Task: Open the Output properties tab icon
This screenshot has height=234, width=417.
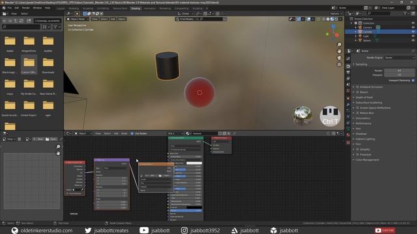Action: coord(348,72)
